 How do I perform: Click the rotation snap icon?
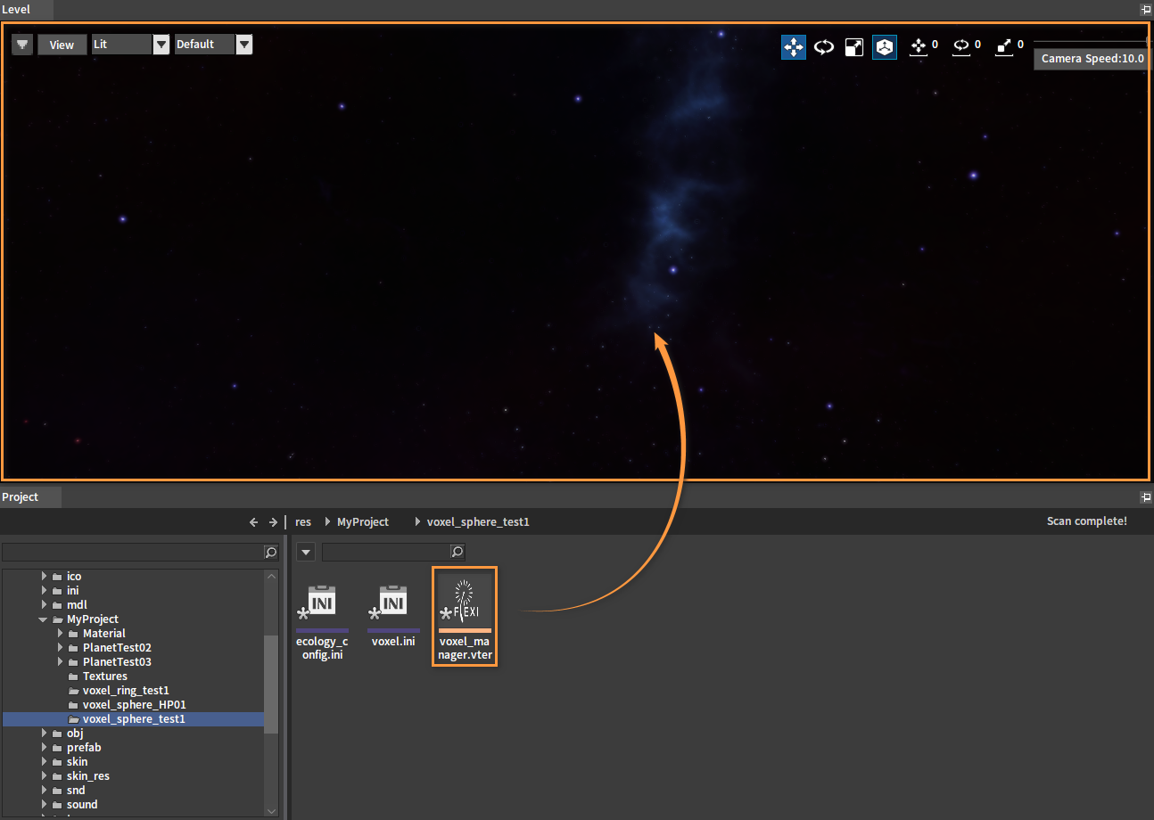pyautogui.click(x=961, y=45)
